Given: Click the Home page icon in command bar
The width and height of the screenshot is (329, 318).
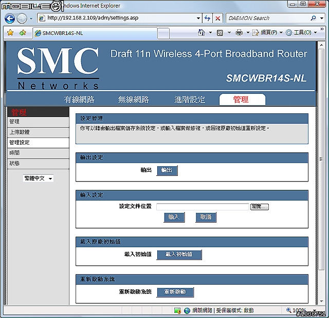Looking at the screenshot, I should pos(202,32).
